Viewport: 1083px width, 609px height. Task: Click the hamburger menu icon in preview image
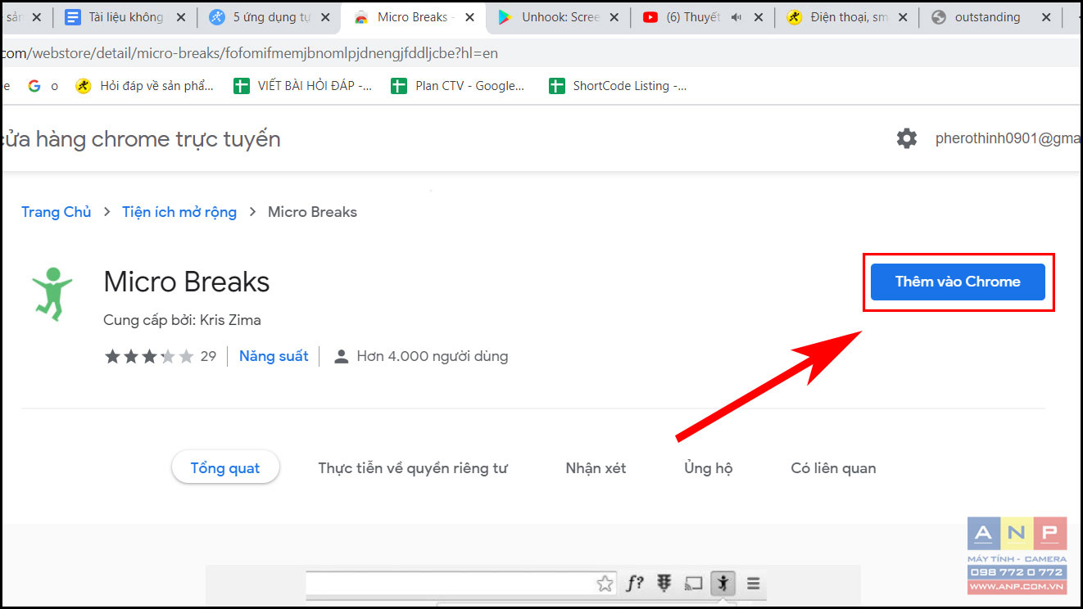pos(754,584)
